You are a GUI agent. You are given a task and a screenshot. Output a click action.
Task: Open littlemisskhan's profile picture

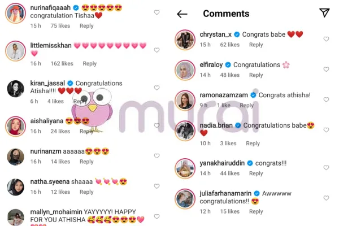coord(16,51)
